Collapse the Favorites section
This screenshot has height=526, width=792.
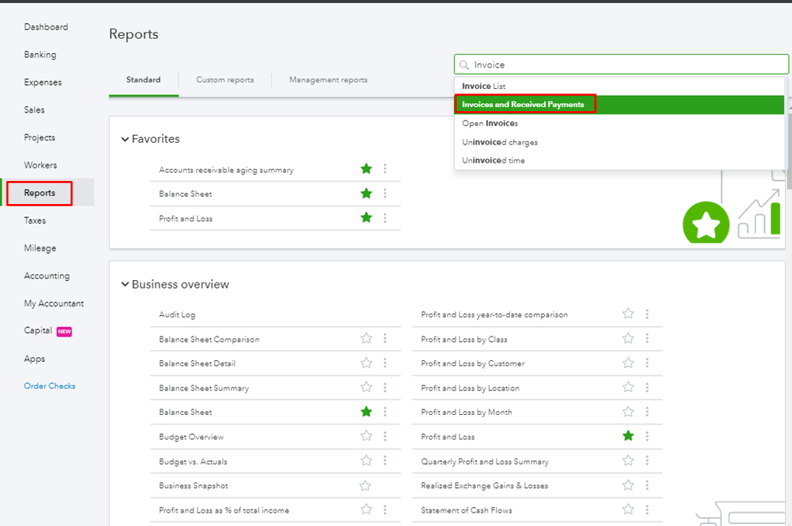pyautogui.click(x=125, y=140)
